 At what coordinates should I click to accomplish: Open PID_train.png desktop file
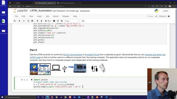pyautogui.click(x=3, y=32)
